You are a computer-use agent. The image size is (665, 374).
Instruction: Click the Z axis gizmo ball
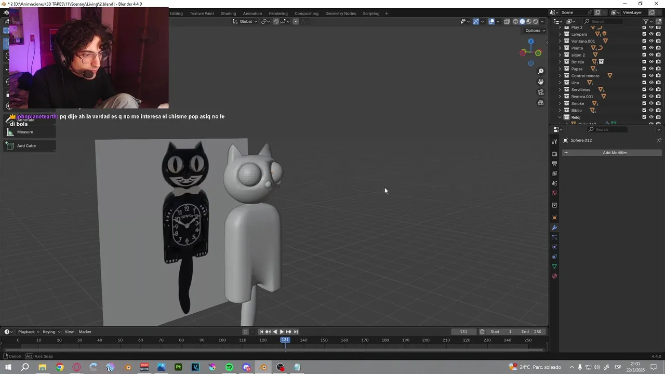[x=530, y=42]
